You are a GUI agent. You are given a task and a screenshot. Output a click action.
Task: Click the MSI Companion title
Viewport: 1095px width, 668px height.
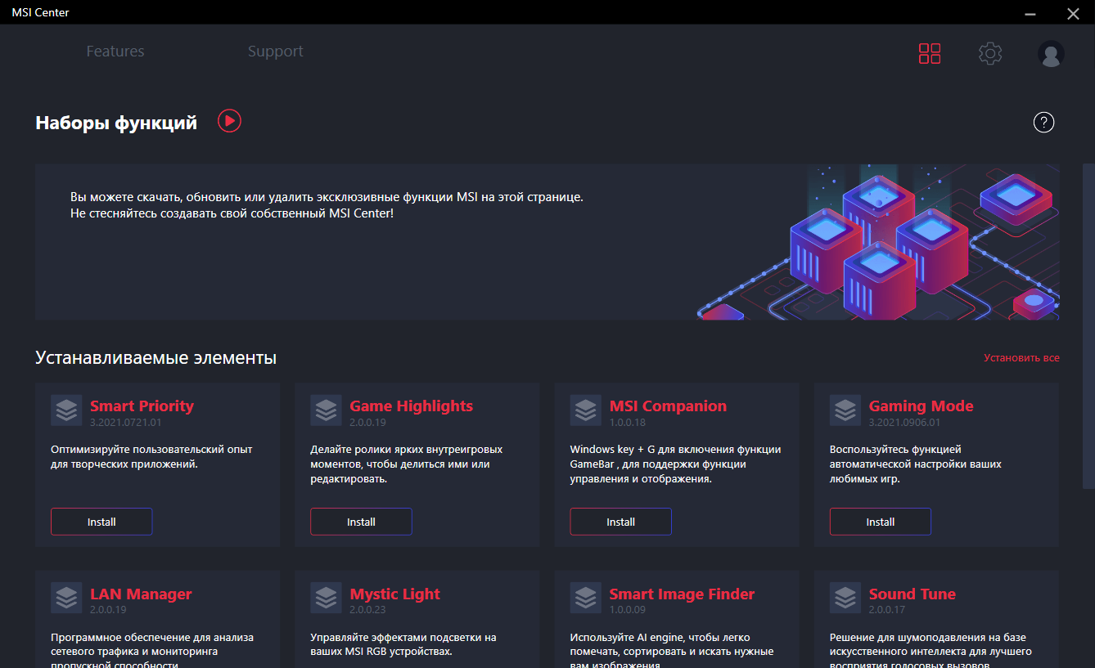668,406
